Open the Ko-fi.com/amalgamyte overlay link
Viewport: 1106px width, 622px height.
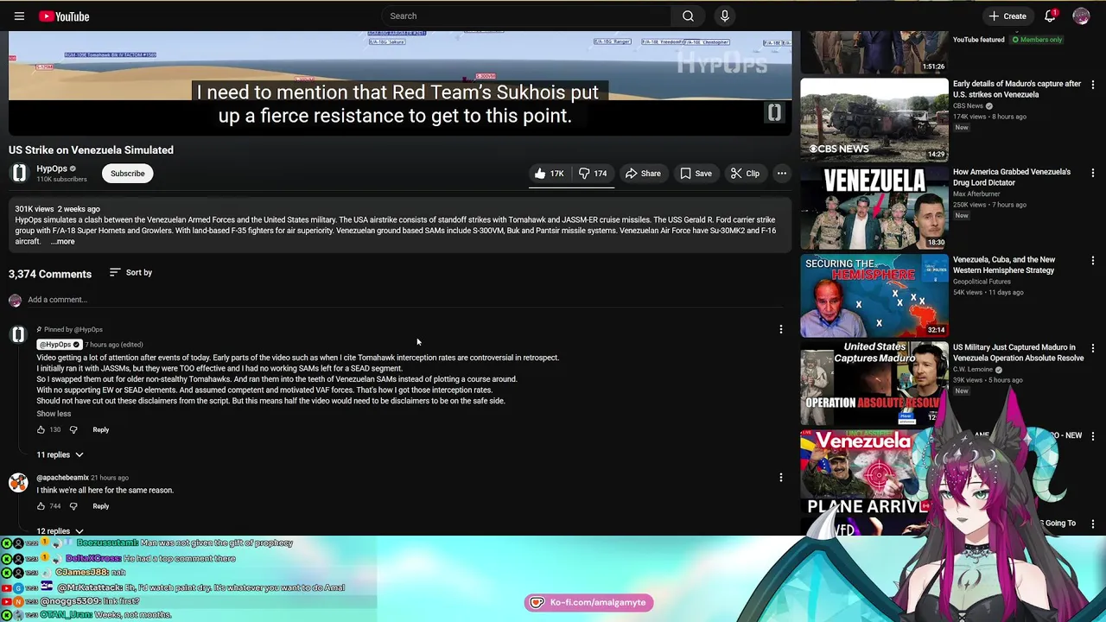(588, 602)
